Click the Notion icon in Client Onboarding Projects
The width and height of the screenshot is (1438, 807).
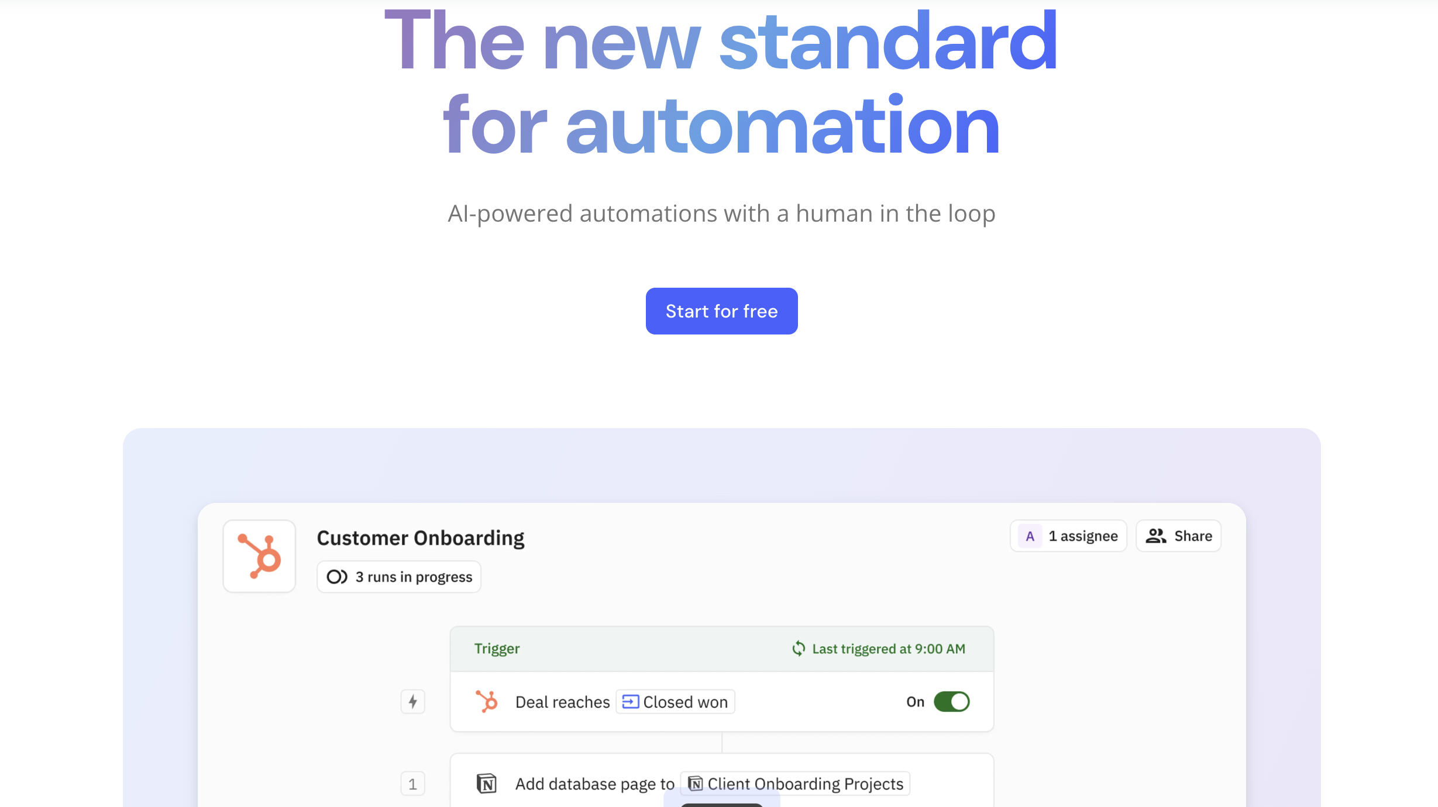coord(696,784)
